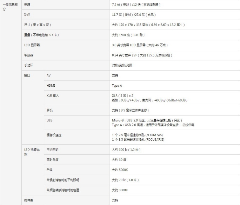
Task: Select the 大约 1500 克 weight value
Action: click(x=128, y=35)
